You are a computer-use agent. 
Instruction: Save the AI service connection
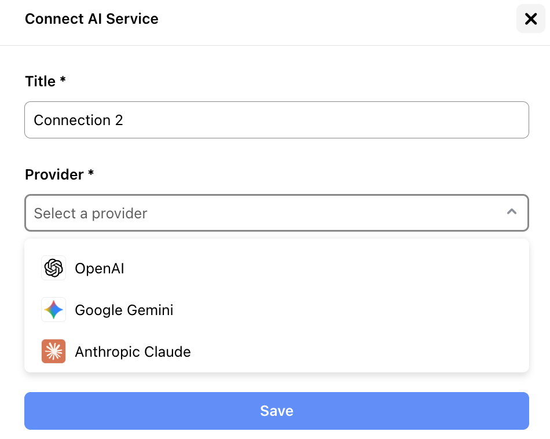(x=276, y=411)
